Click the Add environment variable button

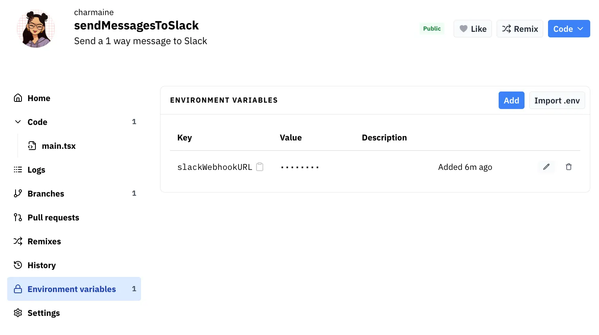pyautogui.click(x=511, y=100)
